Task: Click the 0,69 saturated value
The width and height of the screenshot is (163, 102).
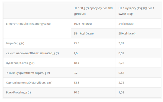Action: tap(121, 53)
